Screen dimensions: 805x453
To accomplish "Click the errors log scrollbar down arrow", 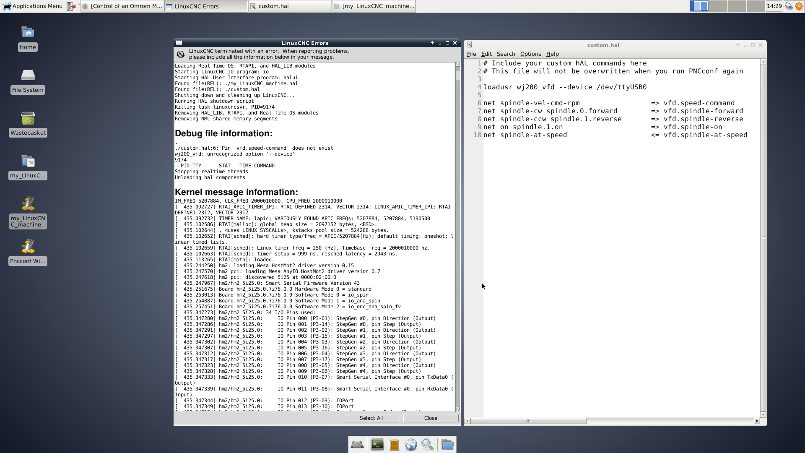I will coord(457,409).
